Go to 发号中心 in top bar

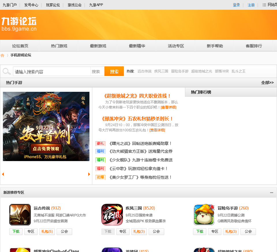[31, 5]
